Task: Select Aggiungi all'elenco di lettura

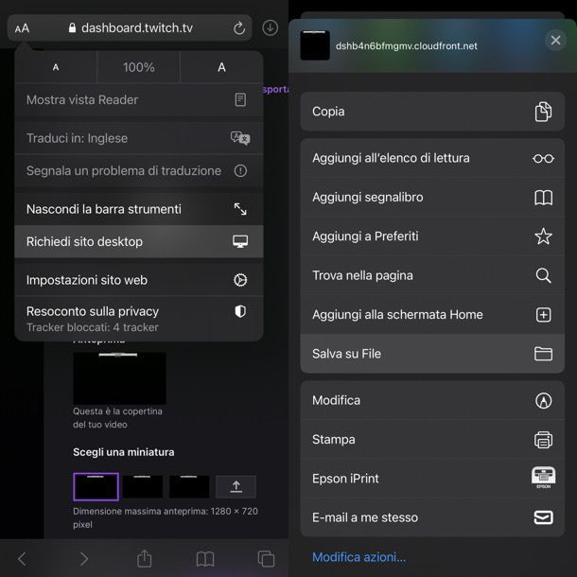Action: [432, 158]
